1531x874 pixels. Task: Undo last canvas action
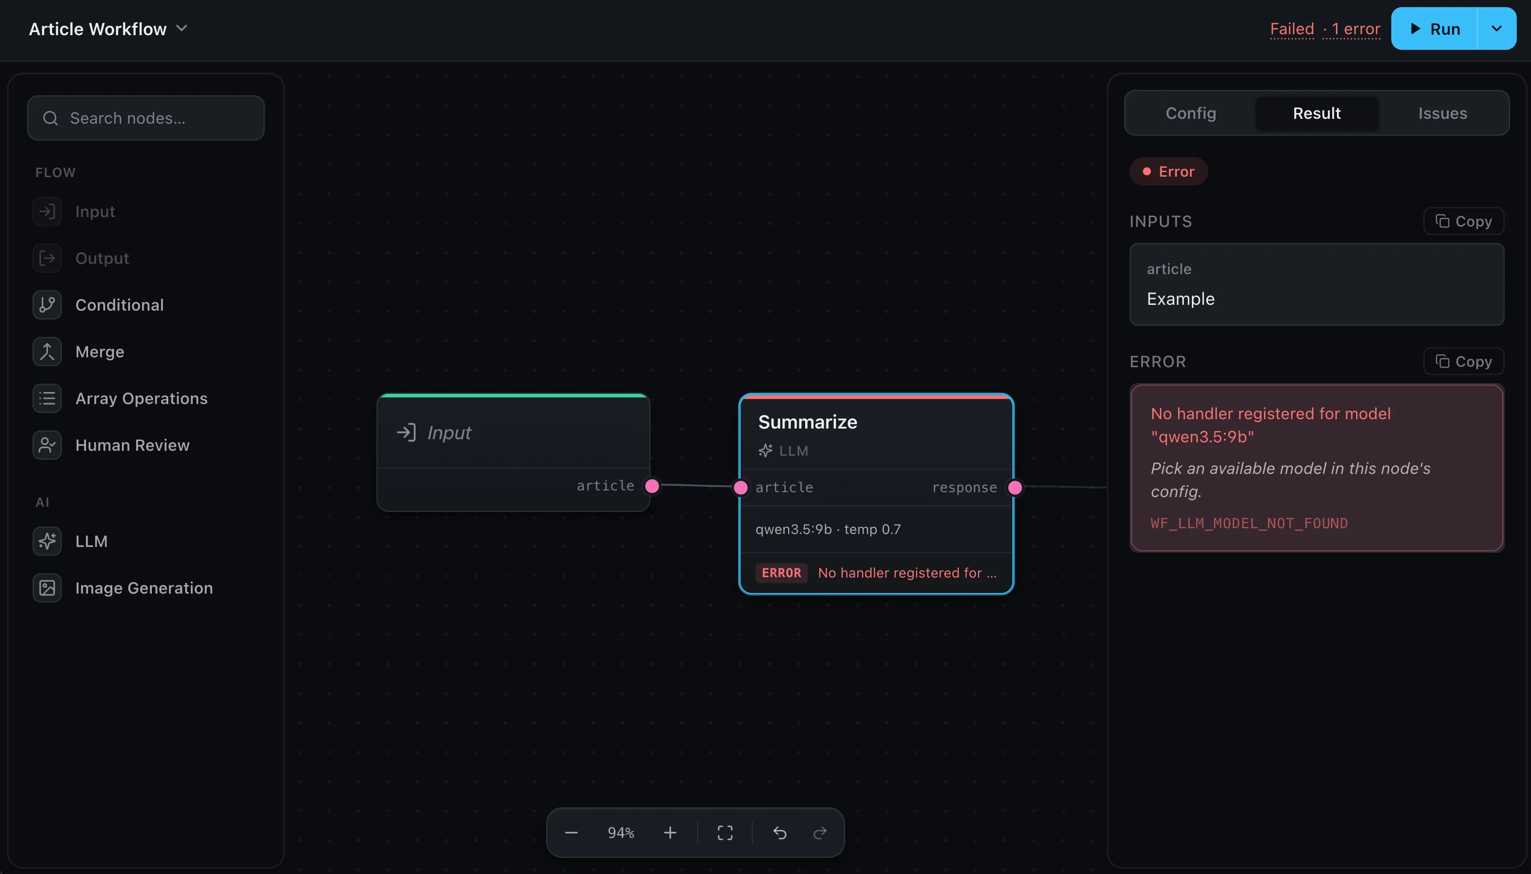780,833
